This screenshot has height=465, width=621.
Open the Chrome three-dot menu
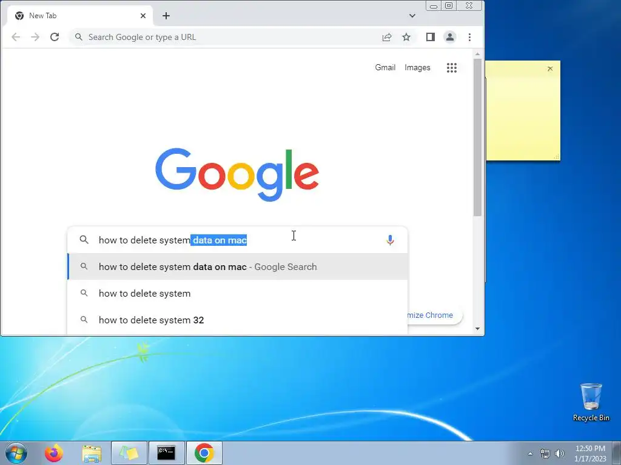470,37
